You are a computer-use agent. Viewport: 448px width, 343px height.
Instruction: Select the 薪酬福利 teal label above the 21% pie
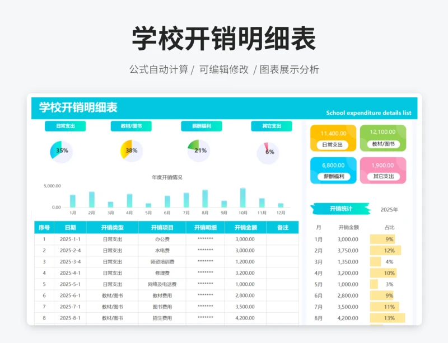tap(202, 126)
